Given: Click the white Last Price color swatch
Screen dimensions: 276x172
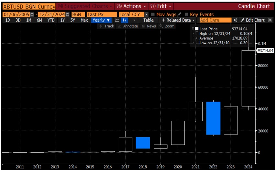Looking at the screenshot, I should pos(197,29).
